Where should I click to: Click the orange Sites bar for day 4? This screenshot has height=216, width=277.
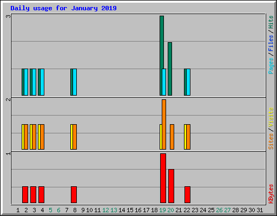point(42,137)
